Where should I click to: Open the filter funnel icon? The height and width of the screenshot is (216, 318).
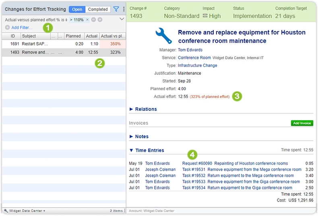click(x=116, y=9)
